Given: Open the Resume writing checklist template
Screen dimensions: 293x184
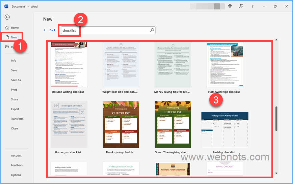Looking at the screenshot, I should pyautogui.click(x=69, y=65).
